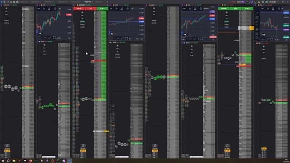Click the red price label on the first CYN chart axis
The image size is (290, 163).
[x=69, y=14]
